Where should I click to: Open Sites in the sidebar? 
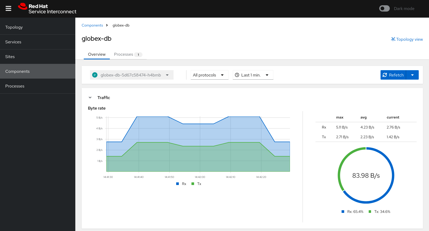pyautogui.click(x=38, y=57)
